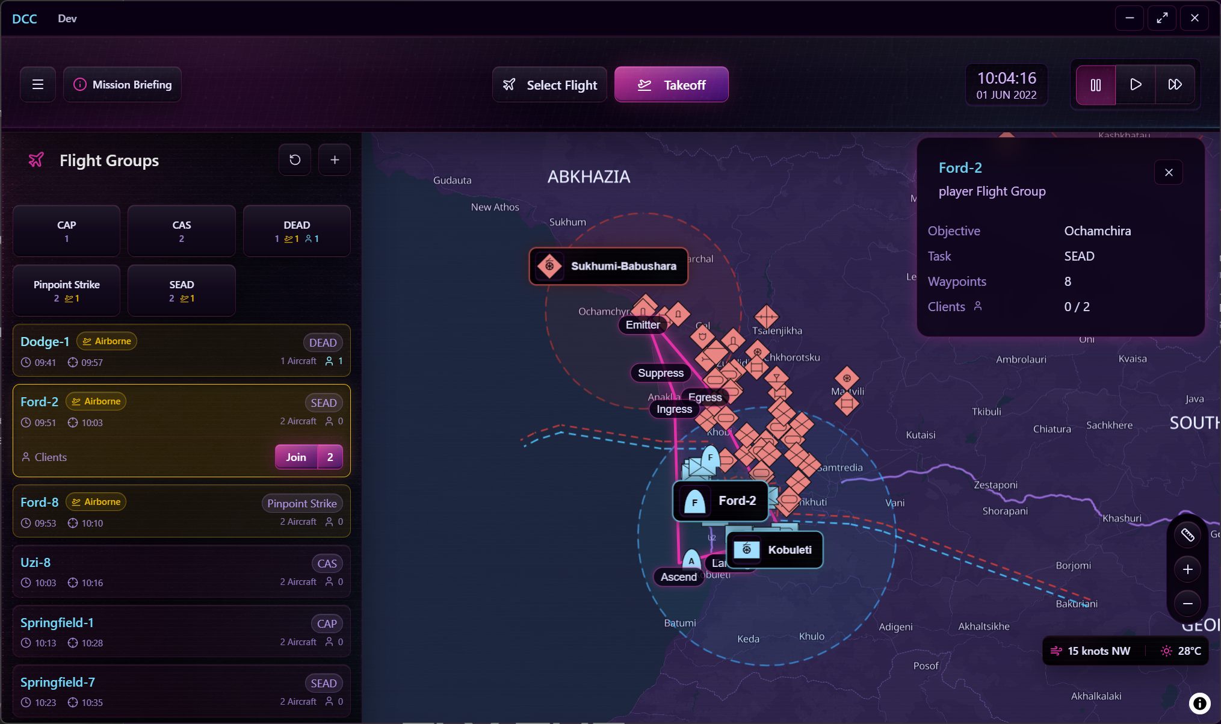The image size is (1221, 724).
Task: Click Ford-2 Airborne status badge
Action: coord(96,401)
